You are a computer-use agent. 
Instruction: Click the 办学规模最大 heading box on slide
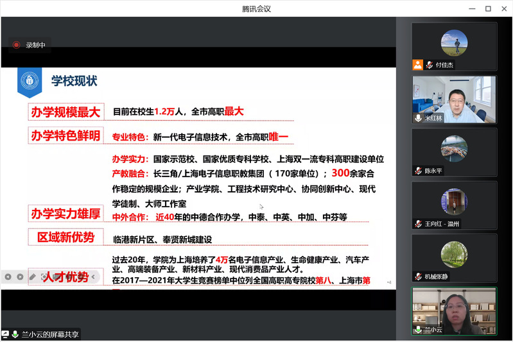65,112
